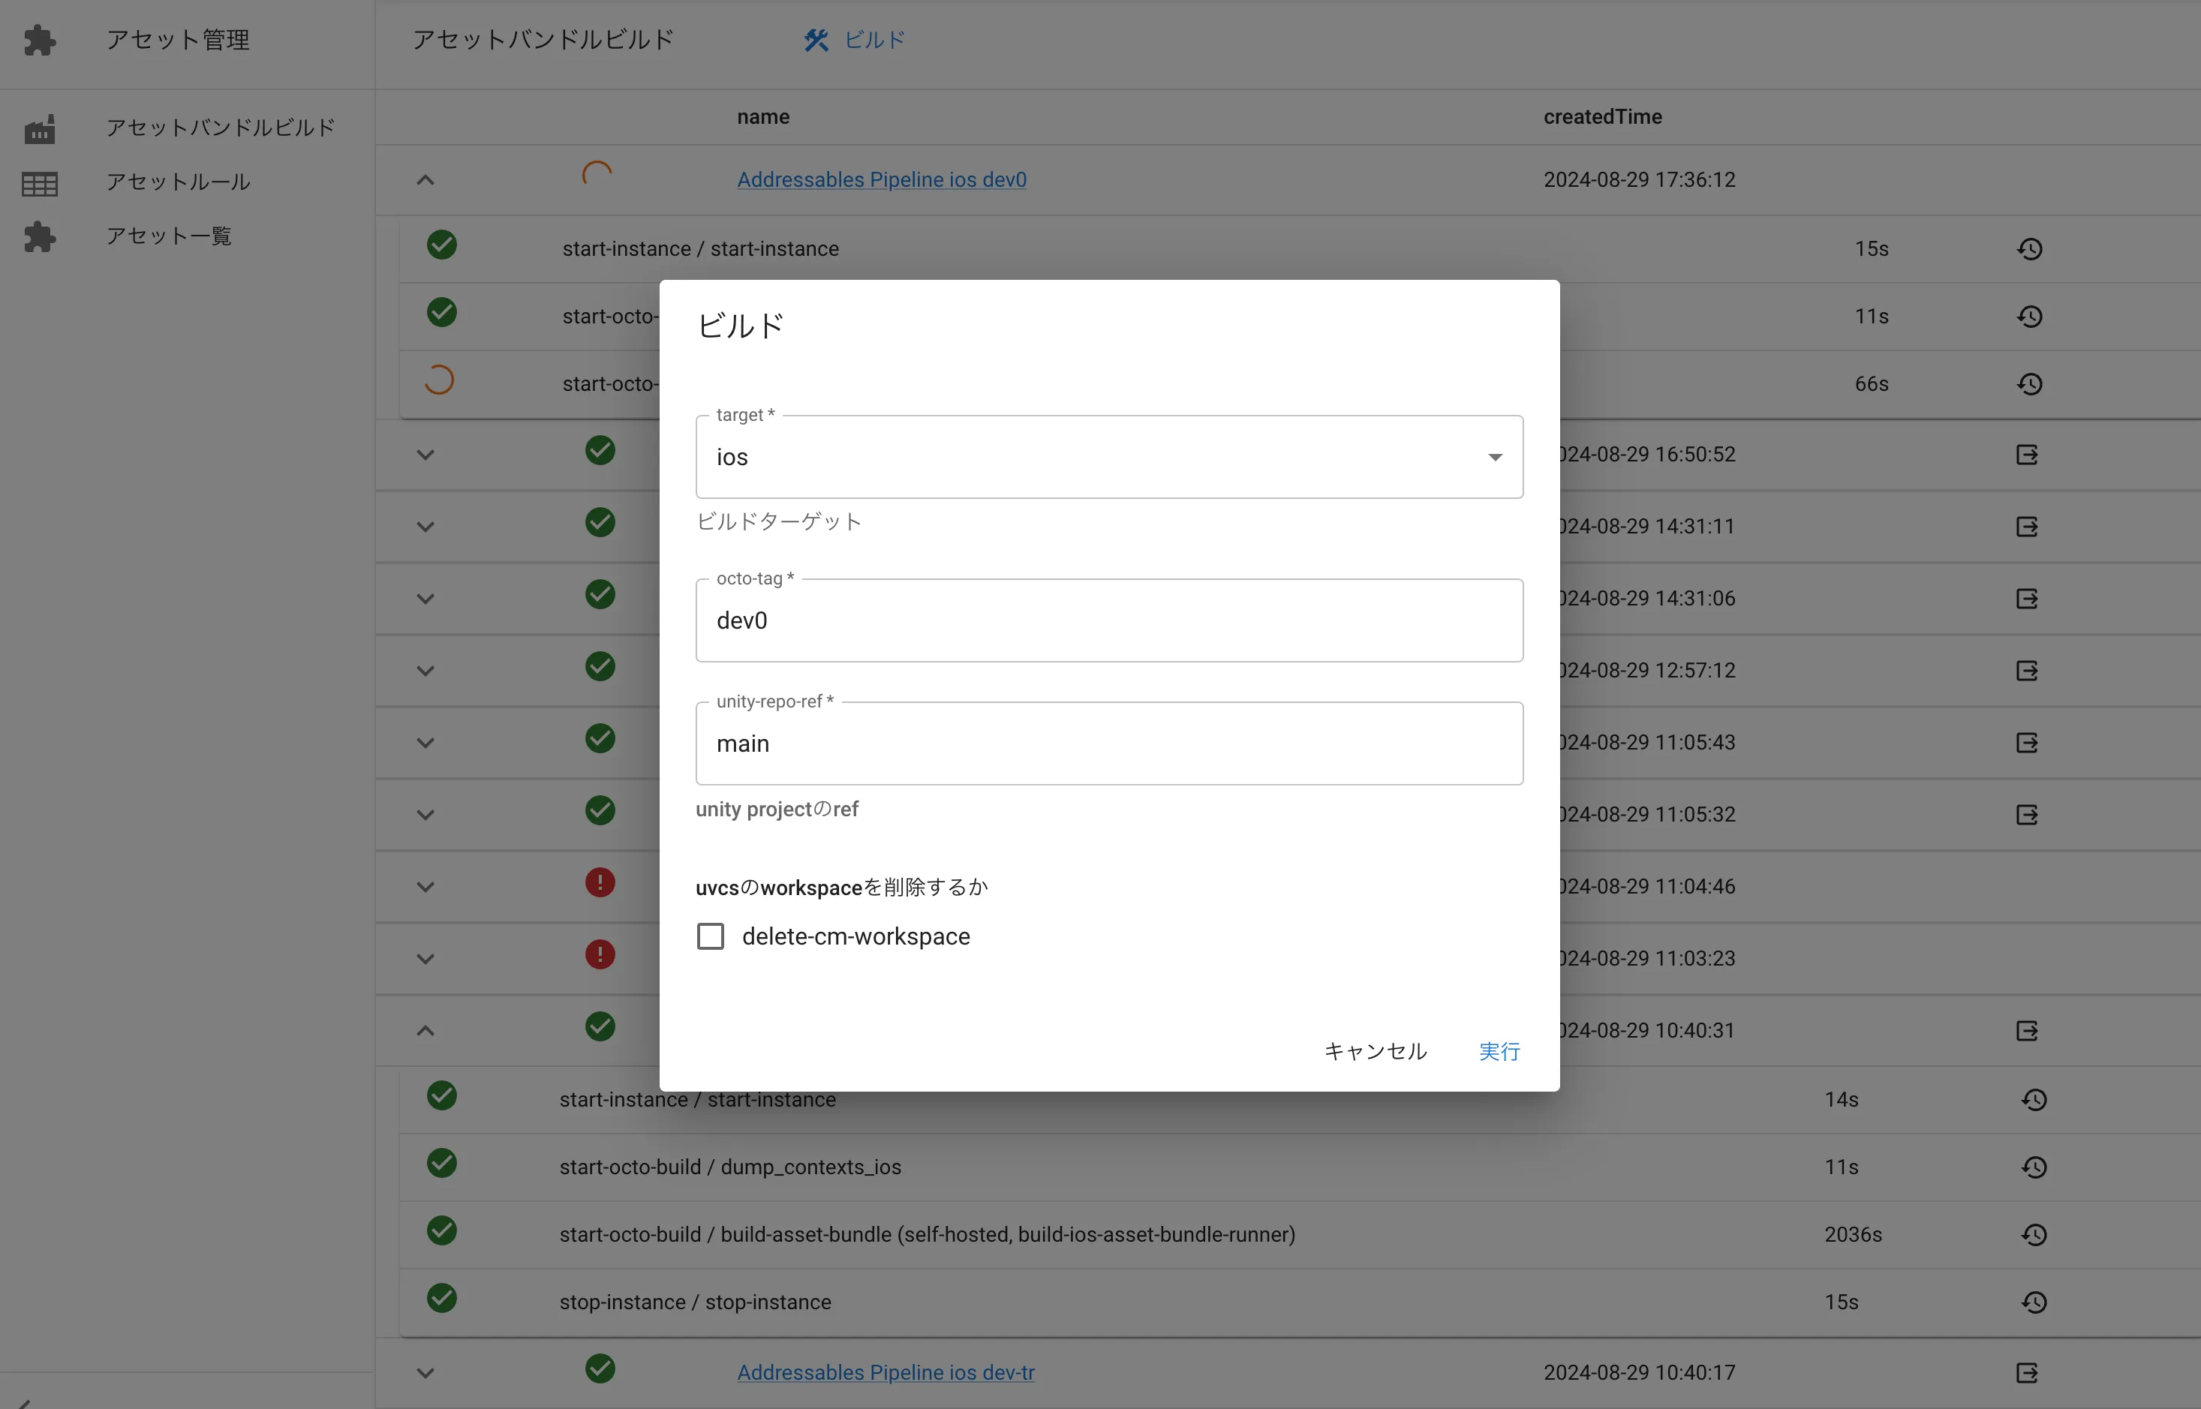Open アセットルール in the sidebar
The height and width of the screenshot is (1409, 2201).
179,182
